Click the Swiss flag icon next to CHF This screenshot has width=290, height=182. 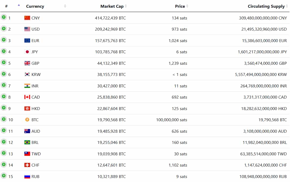click(27, 165)
